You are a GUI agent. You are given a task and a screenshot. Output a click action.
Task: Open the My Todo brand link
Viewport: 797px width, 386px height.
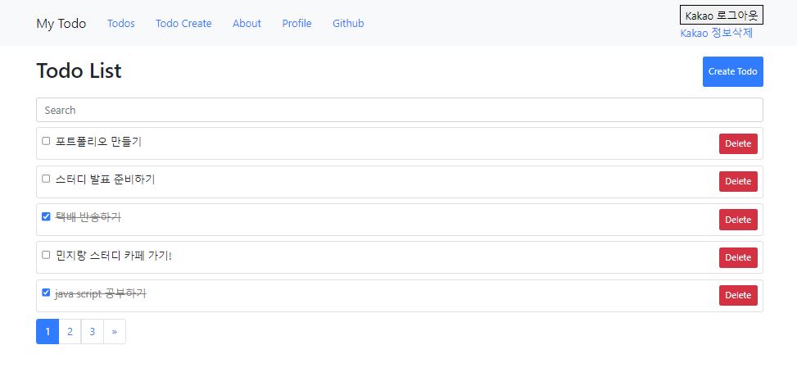click(61, 24)
